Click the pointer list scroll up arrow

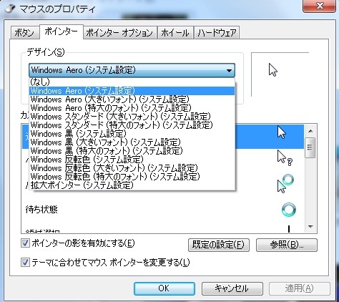(x=310, y=131)
